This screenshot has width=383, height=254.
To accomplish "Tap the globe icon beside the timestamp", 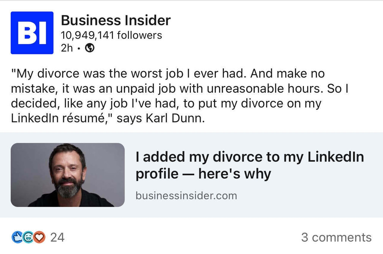I will coord(89,48).
